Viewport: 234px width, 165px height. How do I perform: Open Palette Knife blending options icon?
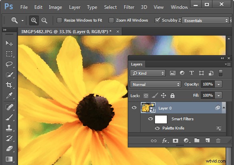click(x=219, y=128)
